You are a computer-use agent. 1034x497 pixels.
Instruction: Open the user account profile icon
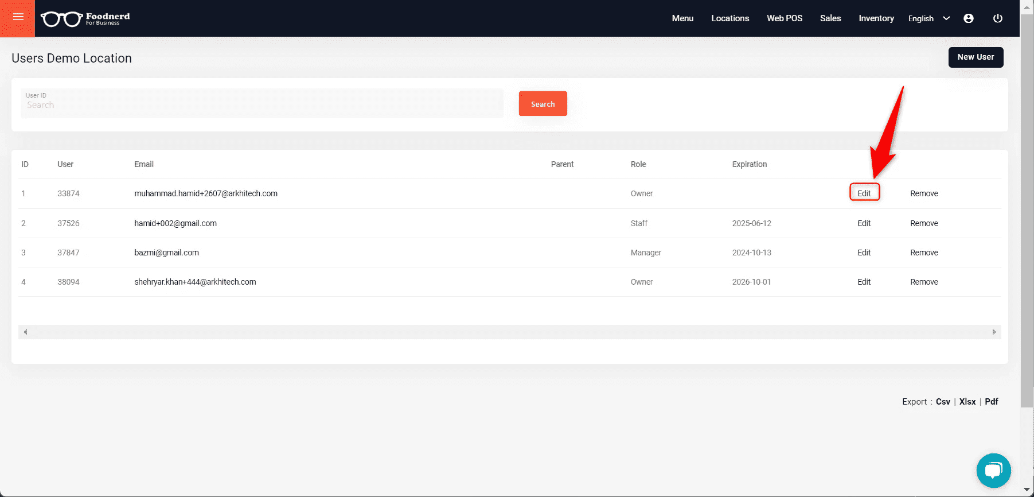click(x=968, y=18)
